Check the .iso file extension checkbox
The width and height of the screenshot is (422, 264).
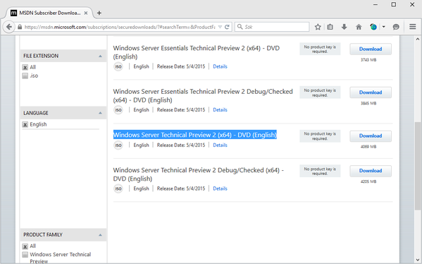25,76
